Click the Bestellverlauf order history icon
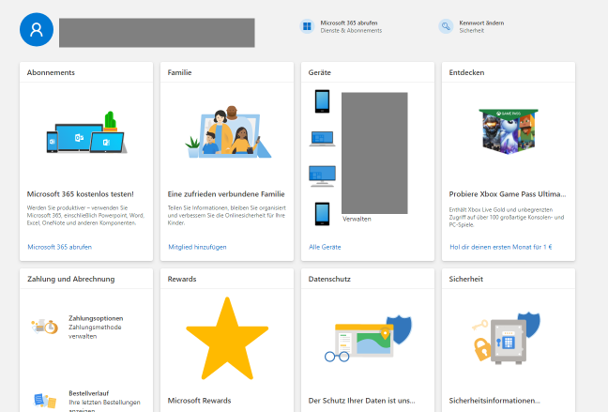The height and width of the screenshot is (412, 608). [45, 401]
